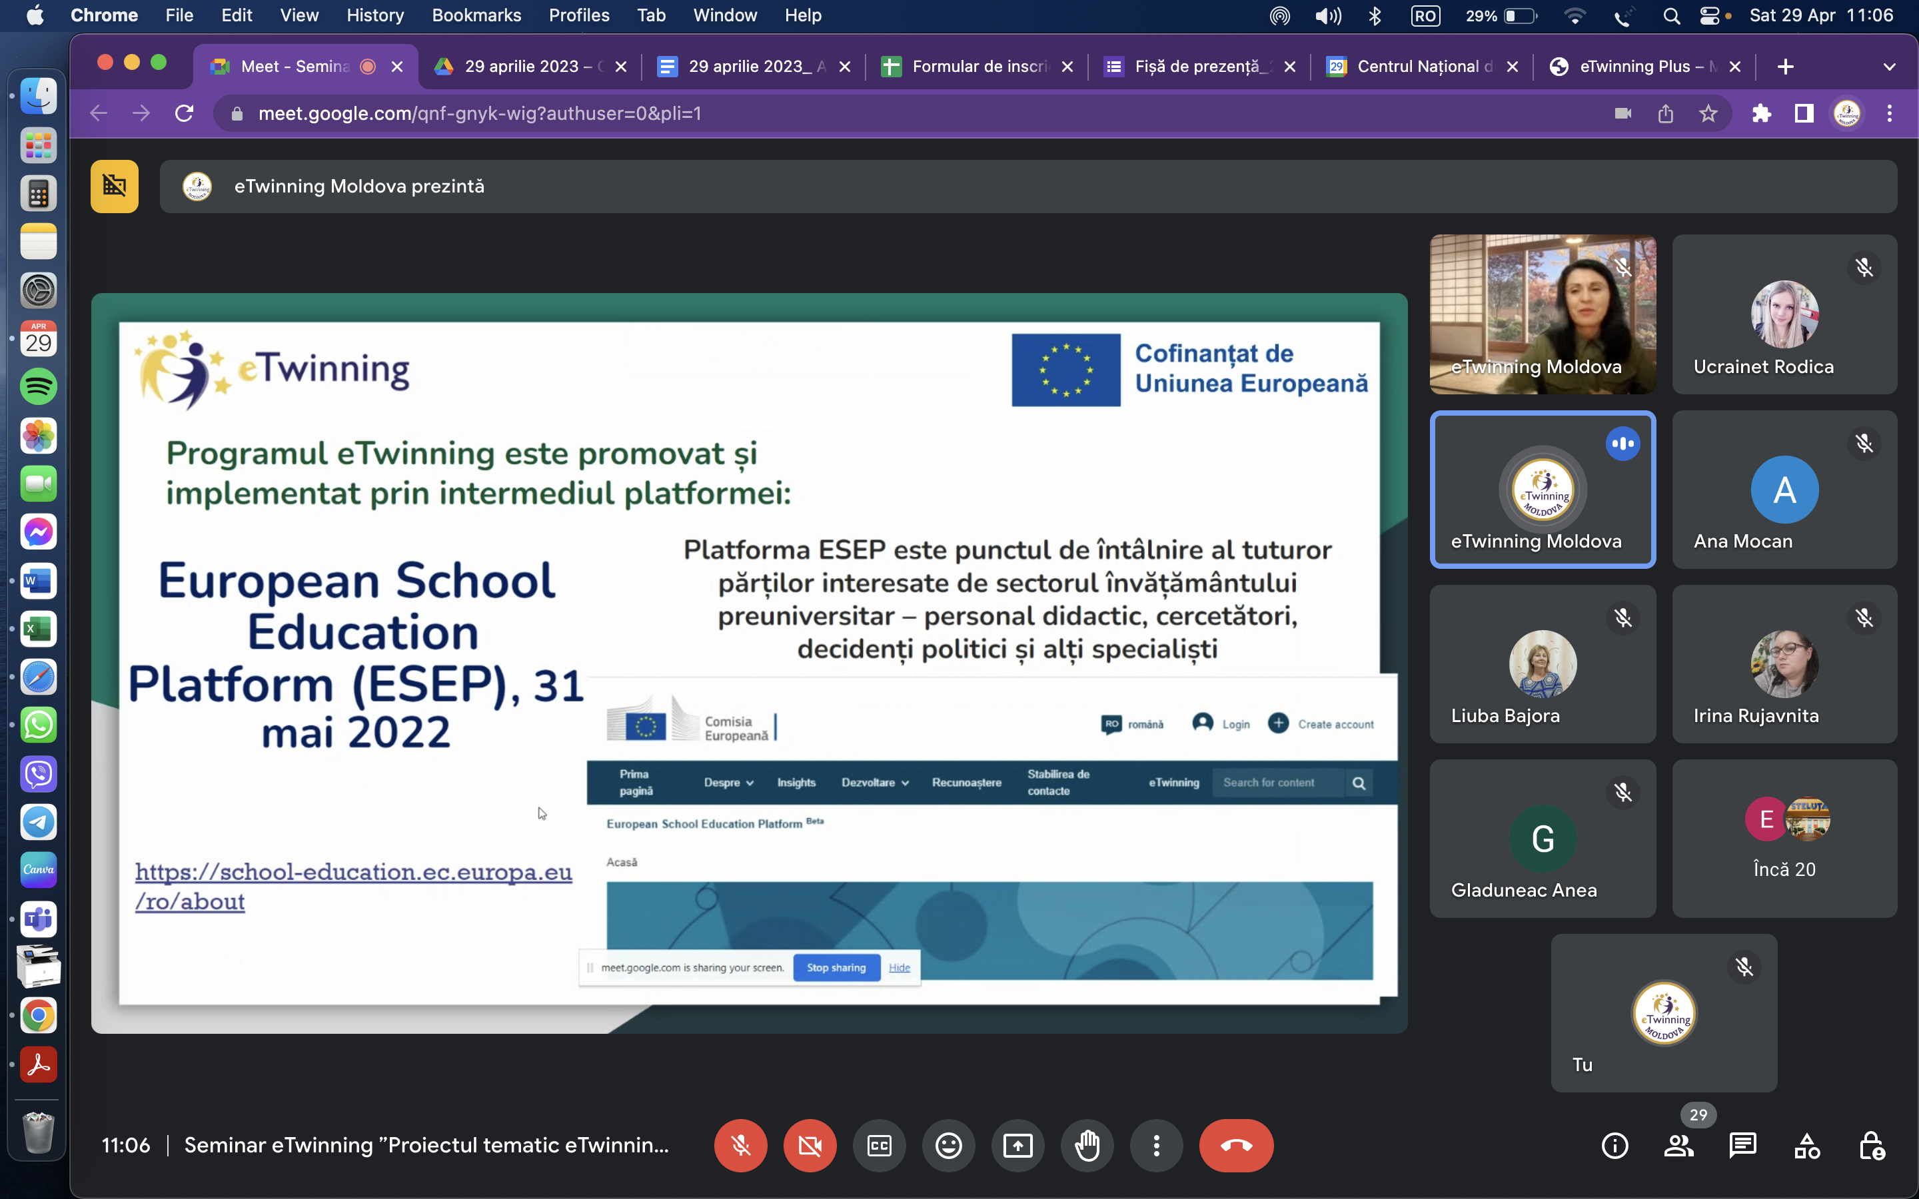
Task: Open Wi-Fi status menu
Action: pos(1575,15)
